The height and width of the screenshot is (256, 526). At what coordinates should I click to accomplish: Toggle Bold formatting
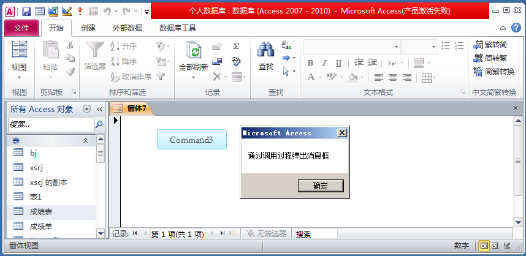pyautogui.click(x=311, y=63)
